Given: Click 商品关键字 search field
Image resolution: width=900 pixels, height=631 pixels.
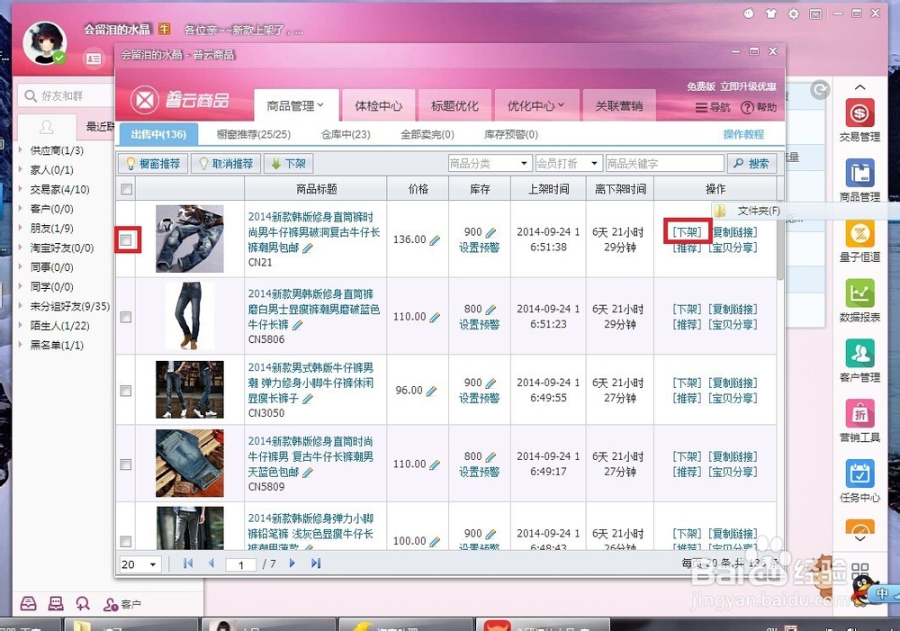Looking at the screenshot, I should click(664, 164).
